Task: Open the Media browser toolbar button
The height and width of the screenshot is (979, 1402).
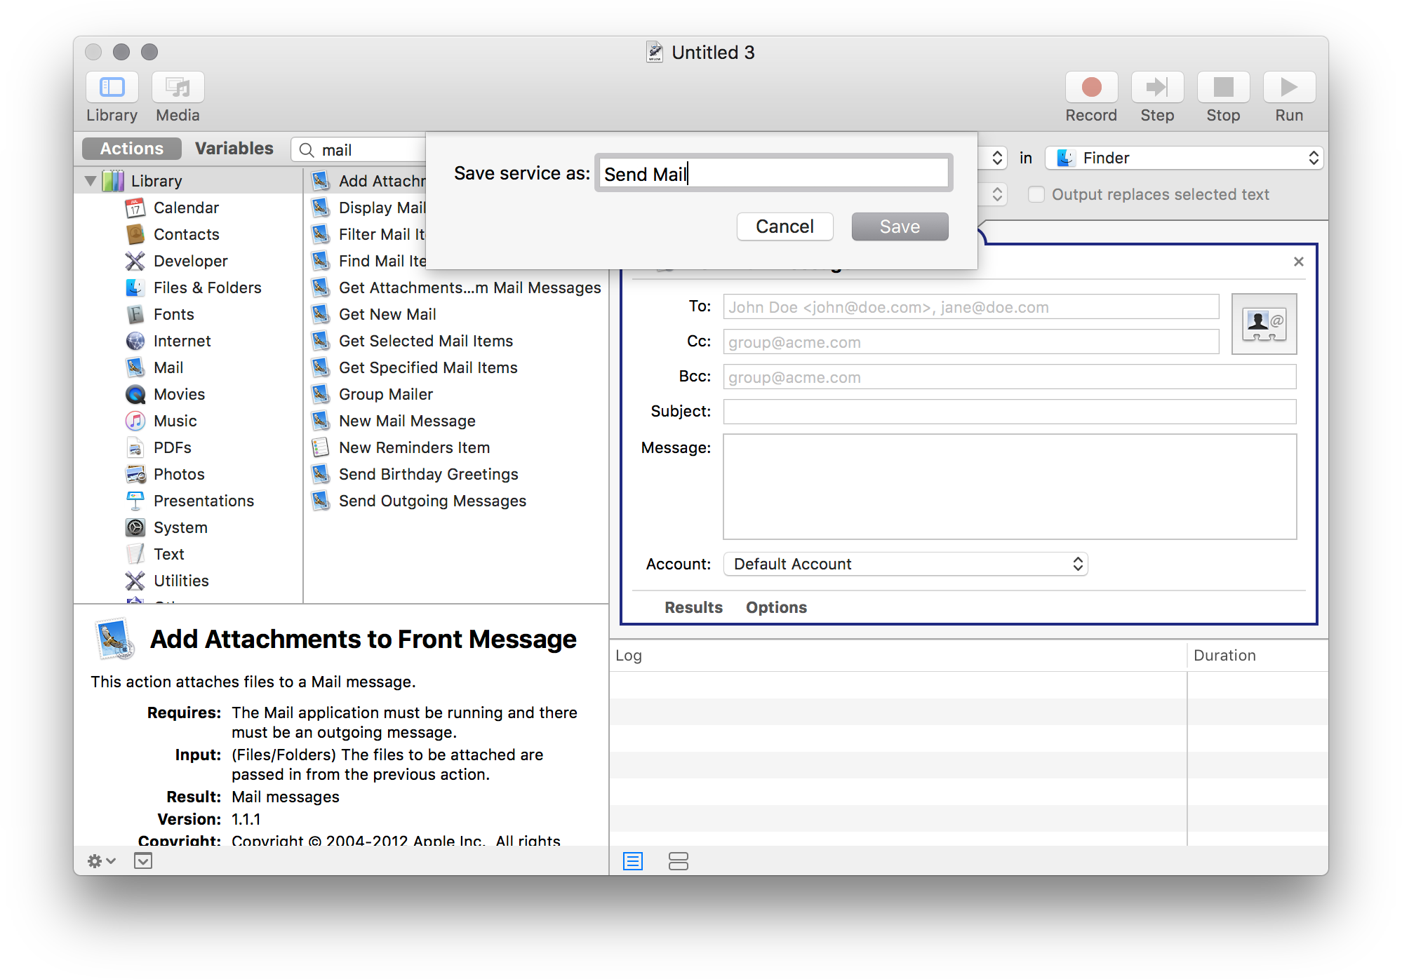Action: click(178, 88)
